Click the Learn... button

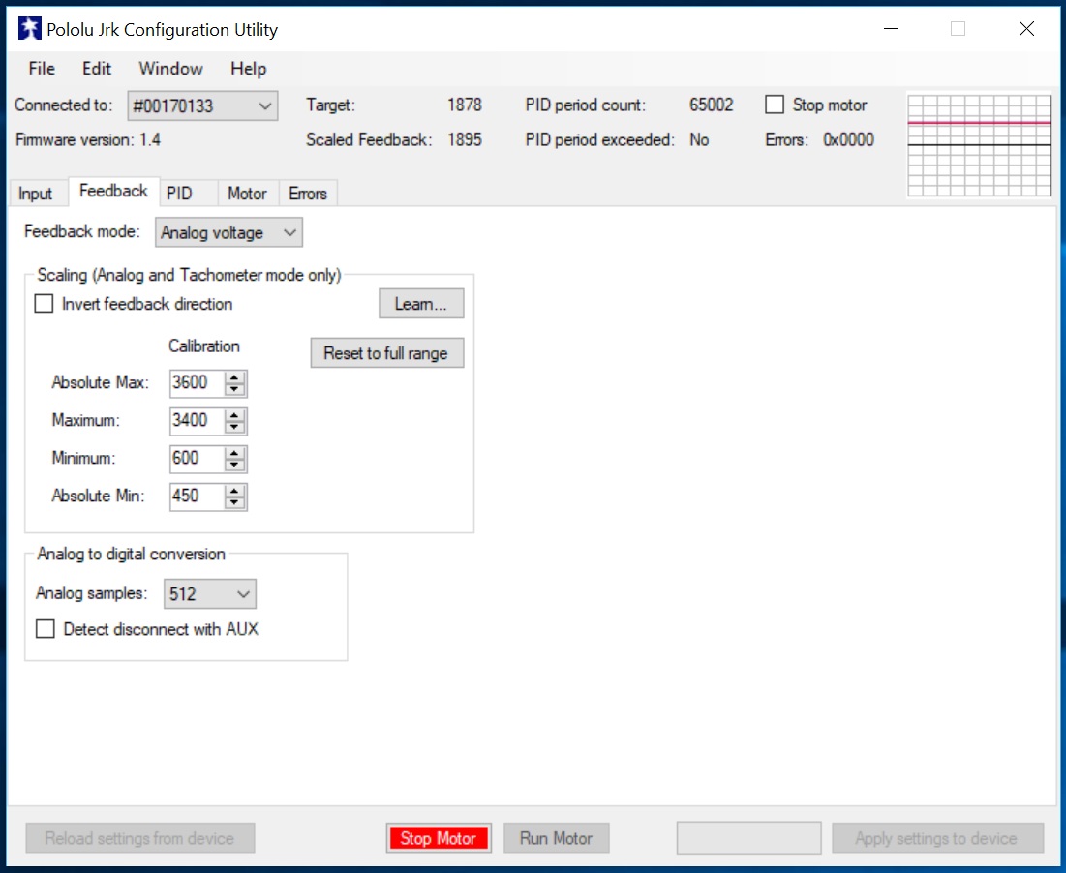click(x=421, y=304)
